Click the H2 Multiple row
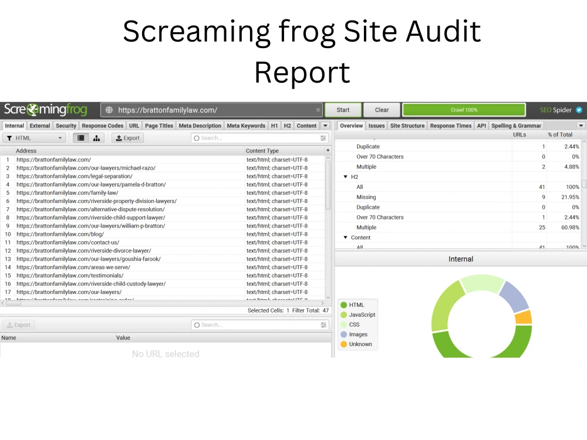 458,227
